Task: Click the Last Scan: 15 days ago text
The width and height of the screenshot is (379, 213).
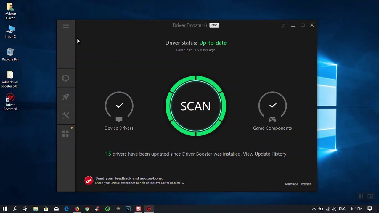Action: [196, 50]
